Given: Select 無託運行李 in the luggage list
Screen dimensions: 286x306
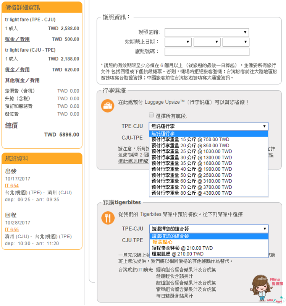Looking at the screenshot, I should [208, 133].
